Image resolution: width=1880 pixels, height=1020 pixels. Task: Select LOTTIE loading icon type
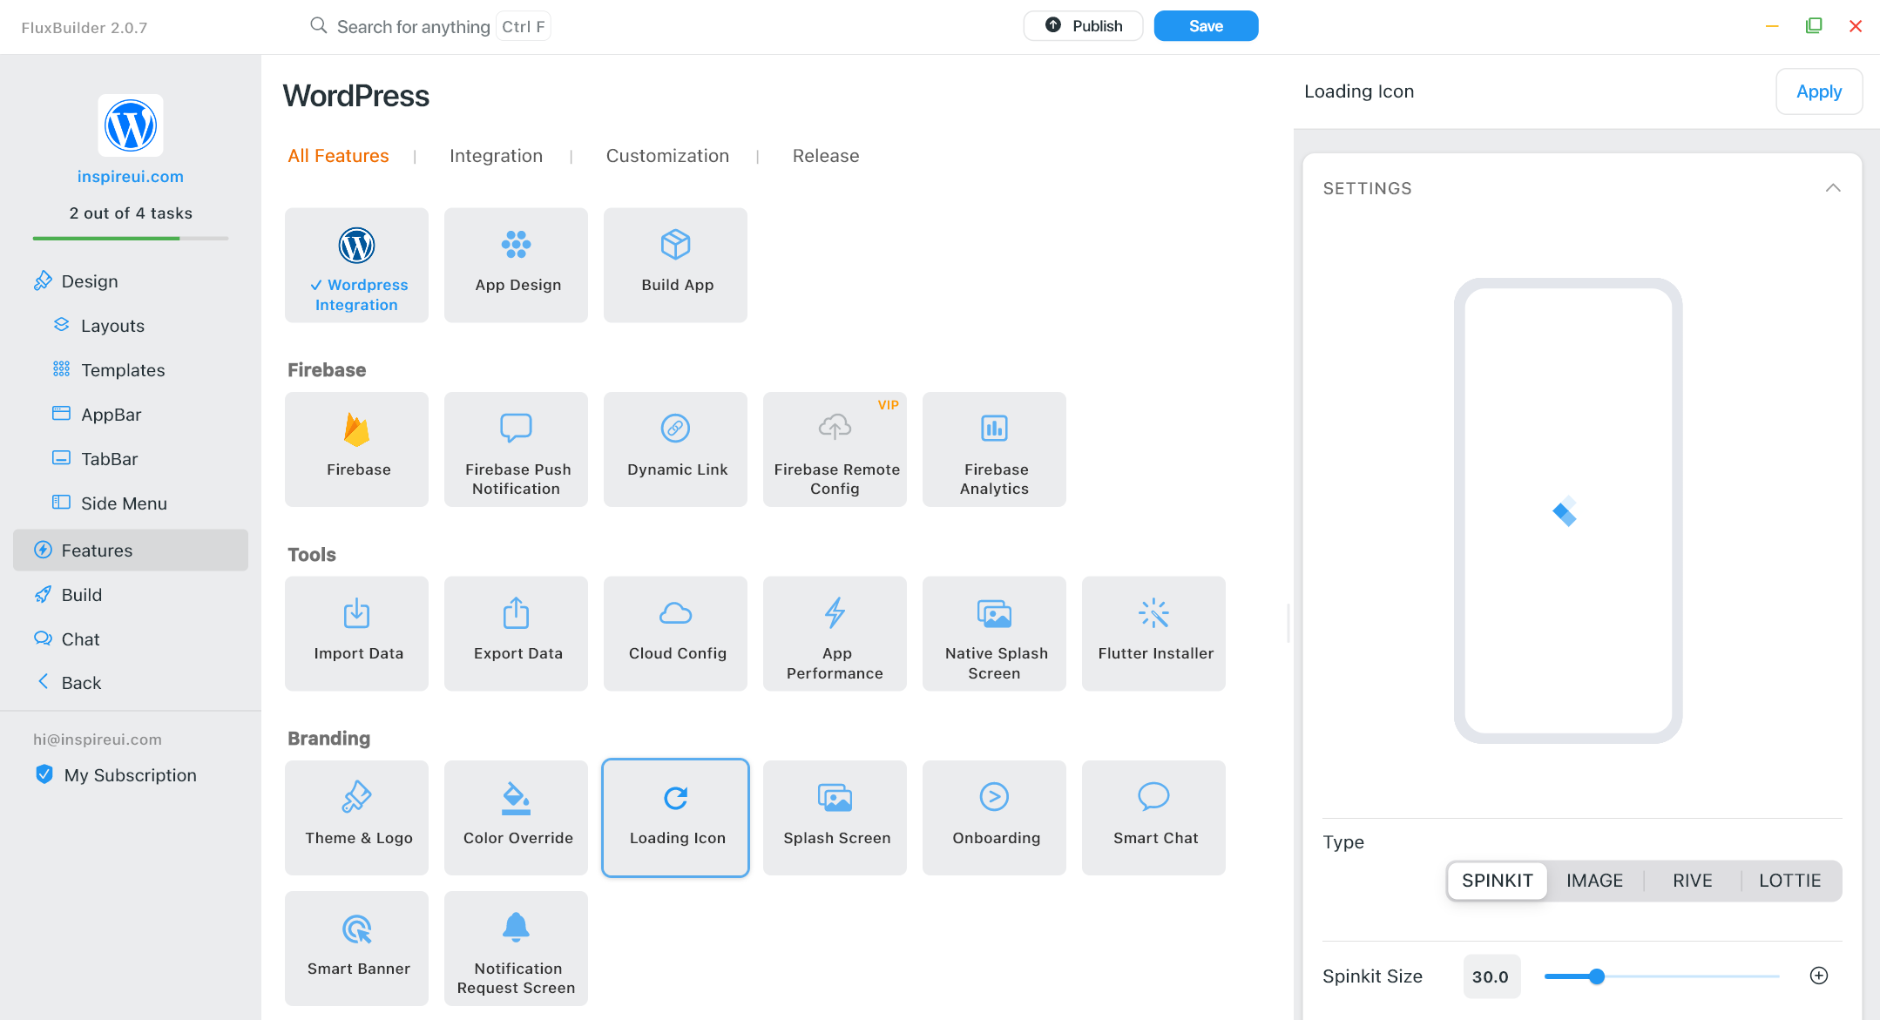tap(1789, 881)
